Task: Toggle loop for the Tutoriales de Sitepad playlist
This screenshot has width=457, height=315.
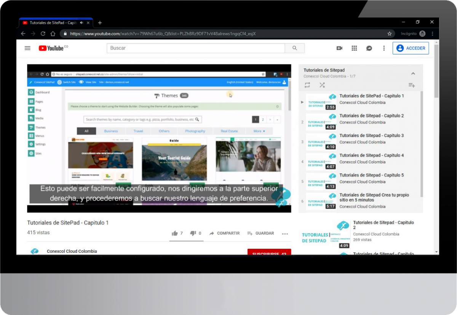Action: [307, 85]
